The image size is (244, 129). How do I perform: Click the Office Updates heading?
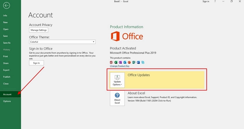point(139,75)
